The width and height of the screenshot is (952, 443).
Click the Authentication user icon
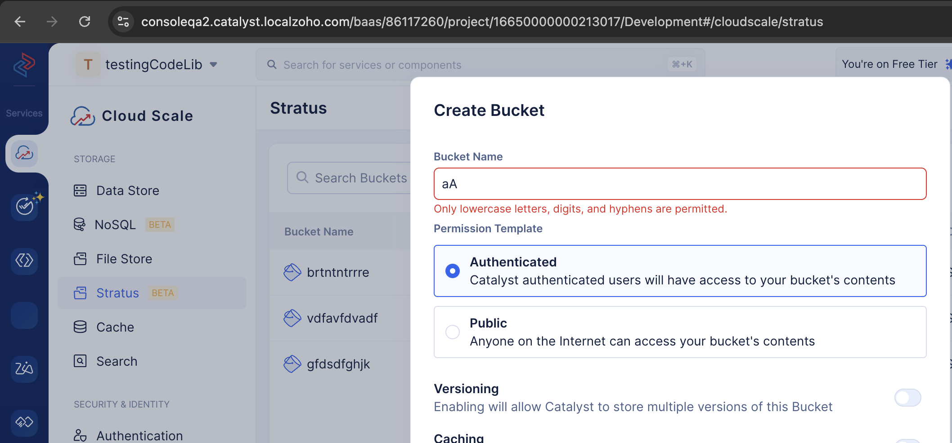(80, 435)
